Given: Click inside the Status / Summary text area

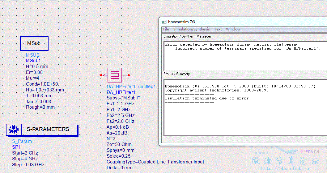Looking at the screenshot, I should 245,107.
